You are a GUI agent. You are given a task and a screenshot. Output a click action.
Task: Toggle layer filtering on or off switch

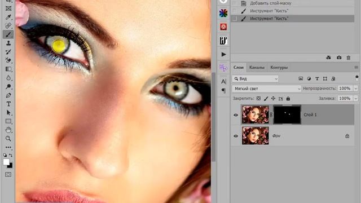pyautogui.click(x=356, y=78)
